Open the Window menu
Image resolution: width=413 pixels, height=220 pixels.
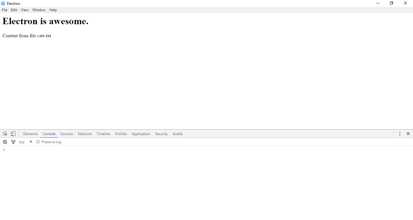coord(39,10)
